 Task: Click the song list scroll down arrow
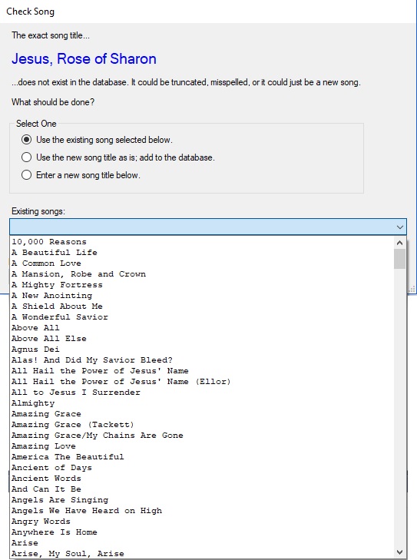click(400, 552)
